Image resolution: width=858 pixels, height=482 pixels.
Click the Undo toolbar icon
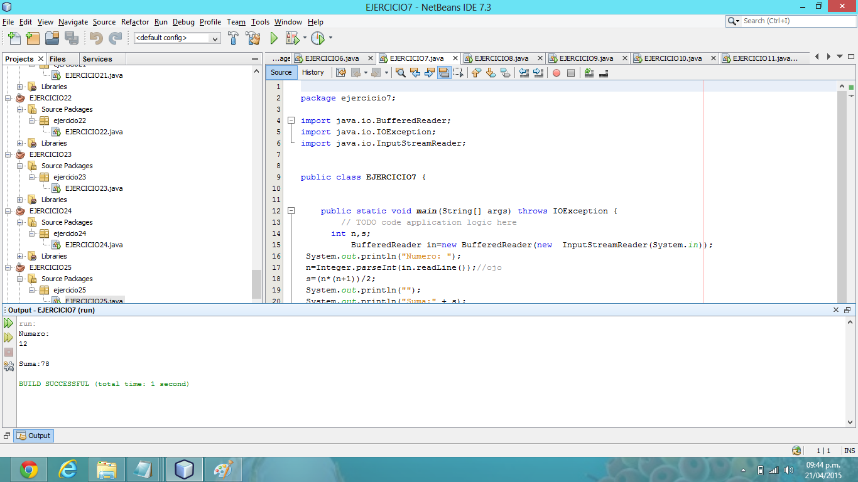[x=95, y=38]
